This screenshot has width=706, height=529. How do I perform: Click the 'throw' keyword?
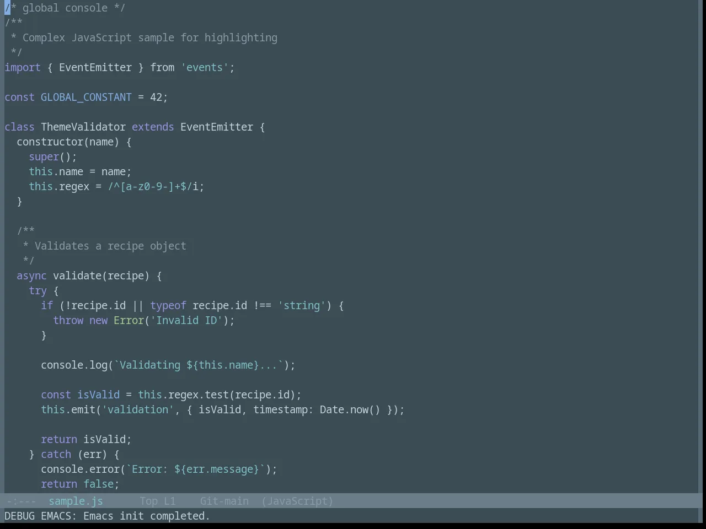pyautogui.click(x=68, y=320)
